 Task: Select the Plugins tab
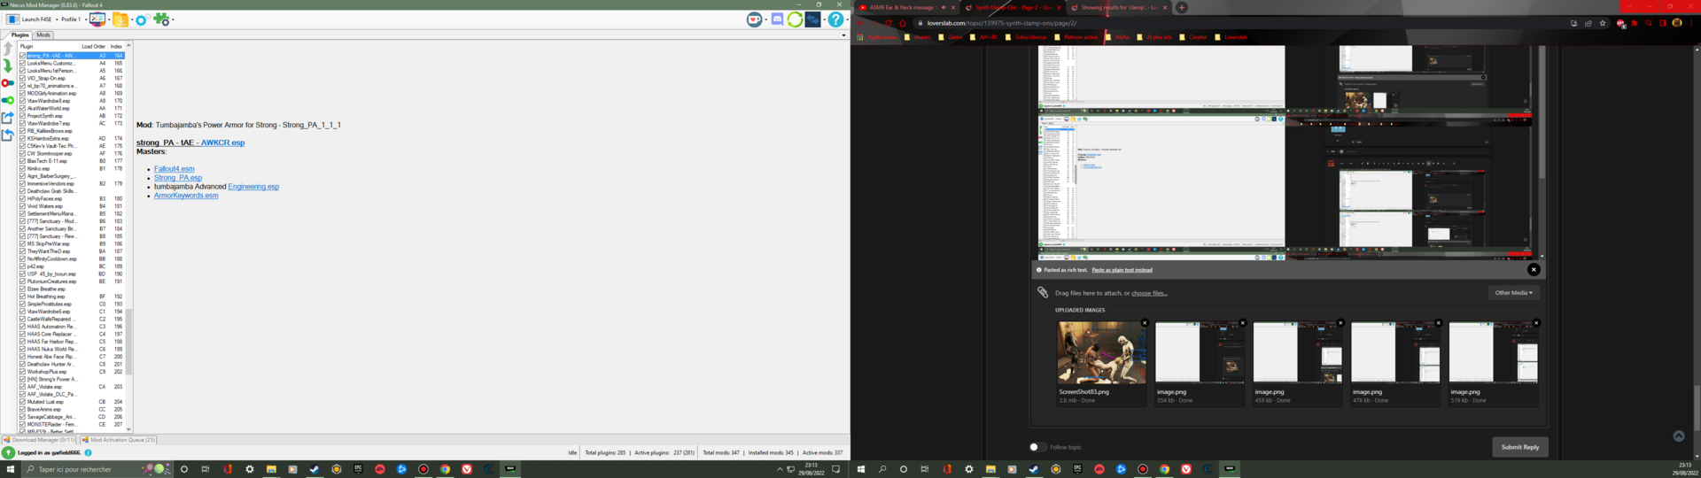coord(19,35)
